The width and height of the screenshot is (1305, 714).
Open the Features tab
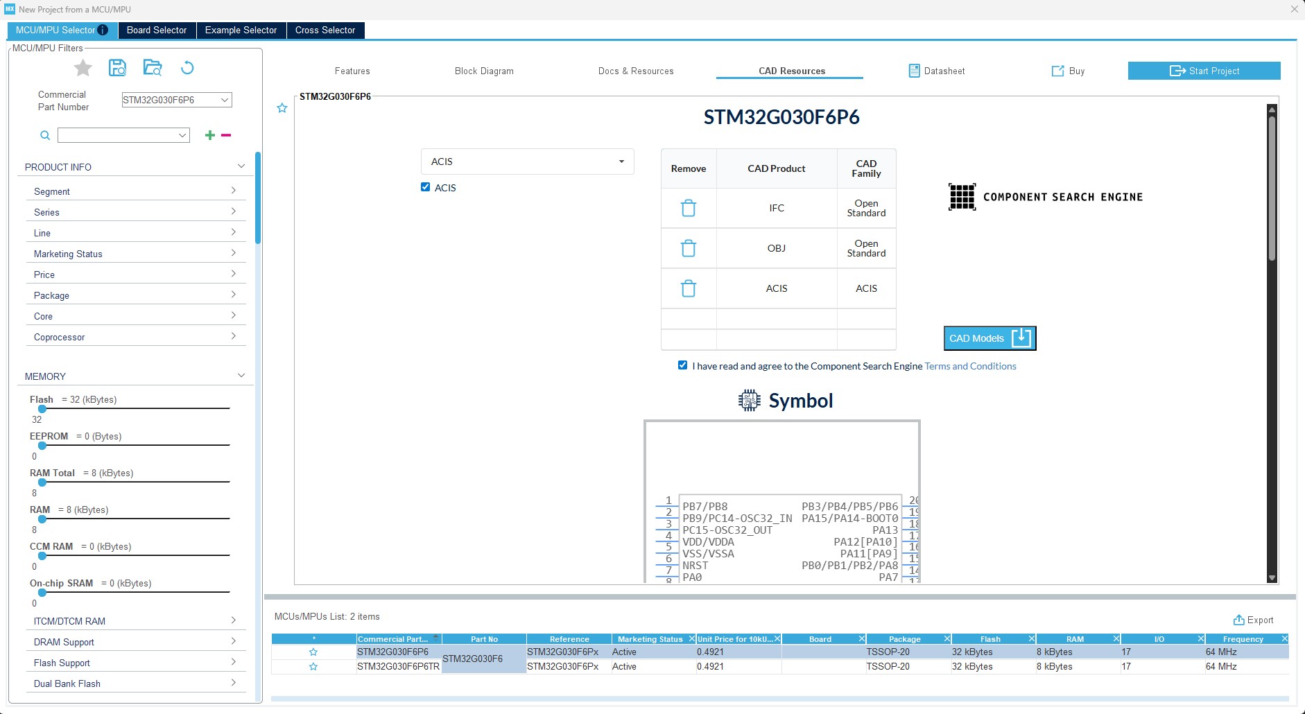coord(352,71)
